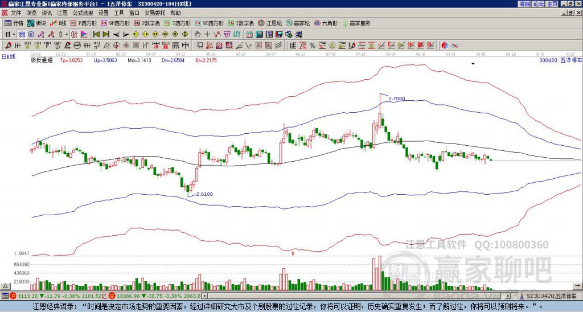
Task: Open the T四方形 tool
Action: [x=178, y=23]
